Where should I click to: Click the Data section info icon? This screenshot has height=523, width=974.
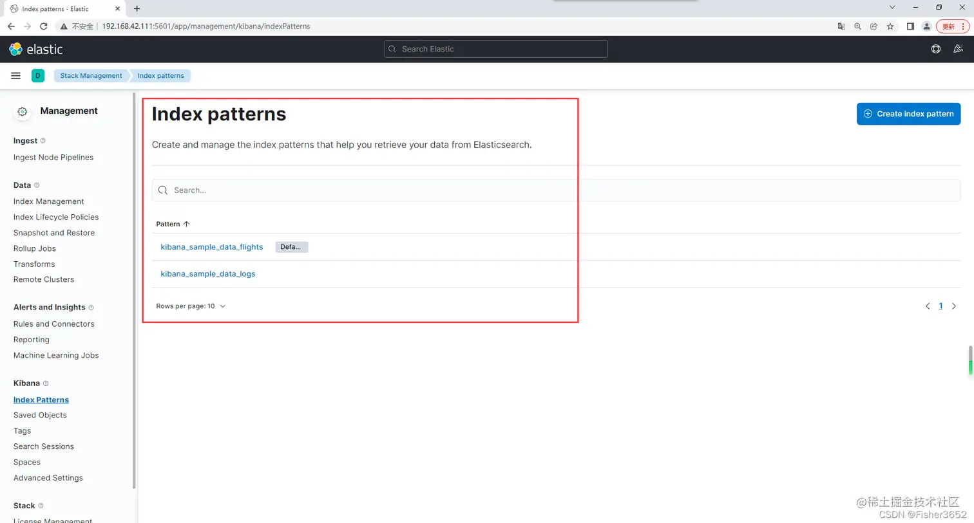37,185
